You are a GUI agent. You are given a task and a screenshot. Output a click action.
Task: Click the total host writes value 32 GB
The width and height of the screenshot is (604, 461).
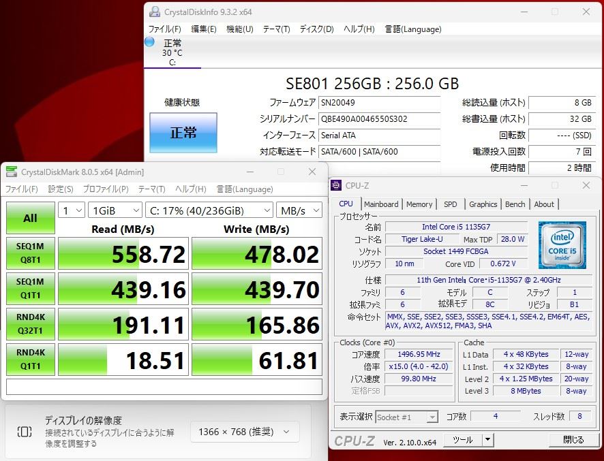[x=562, y=119]
